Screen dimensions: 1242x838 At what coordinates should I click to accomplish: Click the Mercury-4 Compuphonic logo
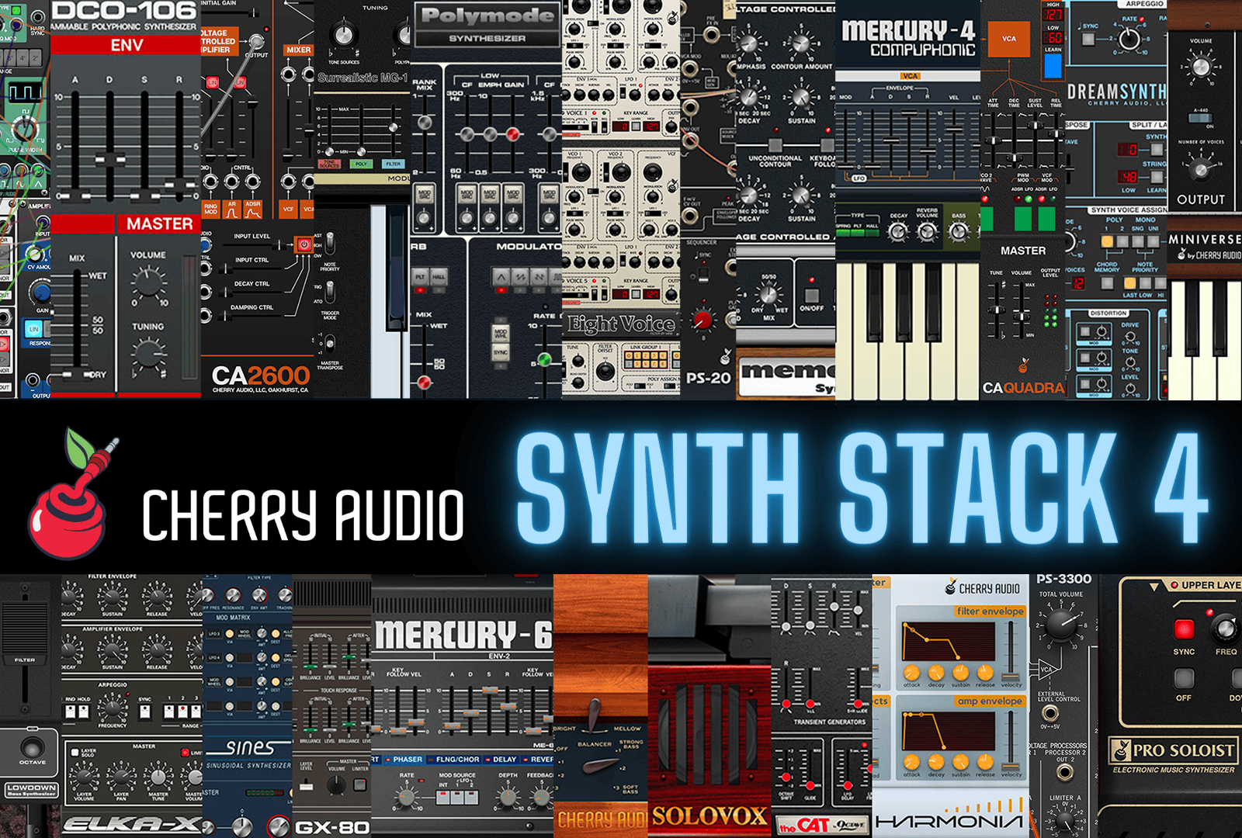908,38
